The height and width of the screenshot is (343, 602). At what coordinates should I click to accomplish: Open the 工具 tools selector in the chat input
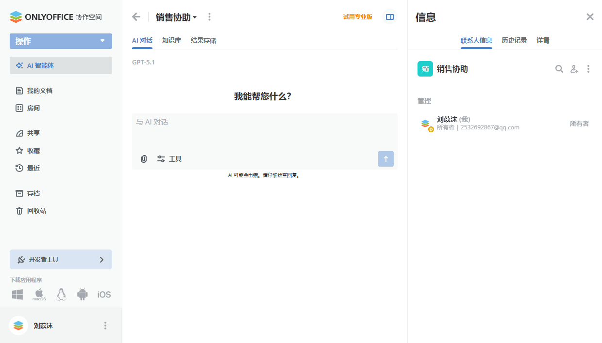[169, 159]
